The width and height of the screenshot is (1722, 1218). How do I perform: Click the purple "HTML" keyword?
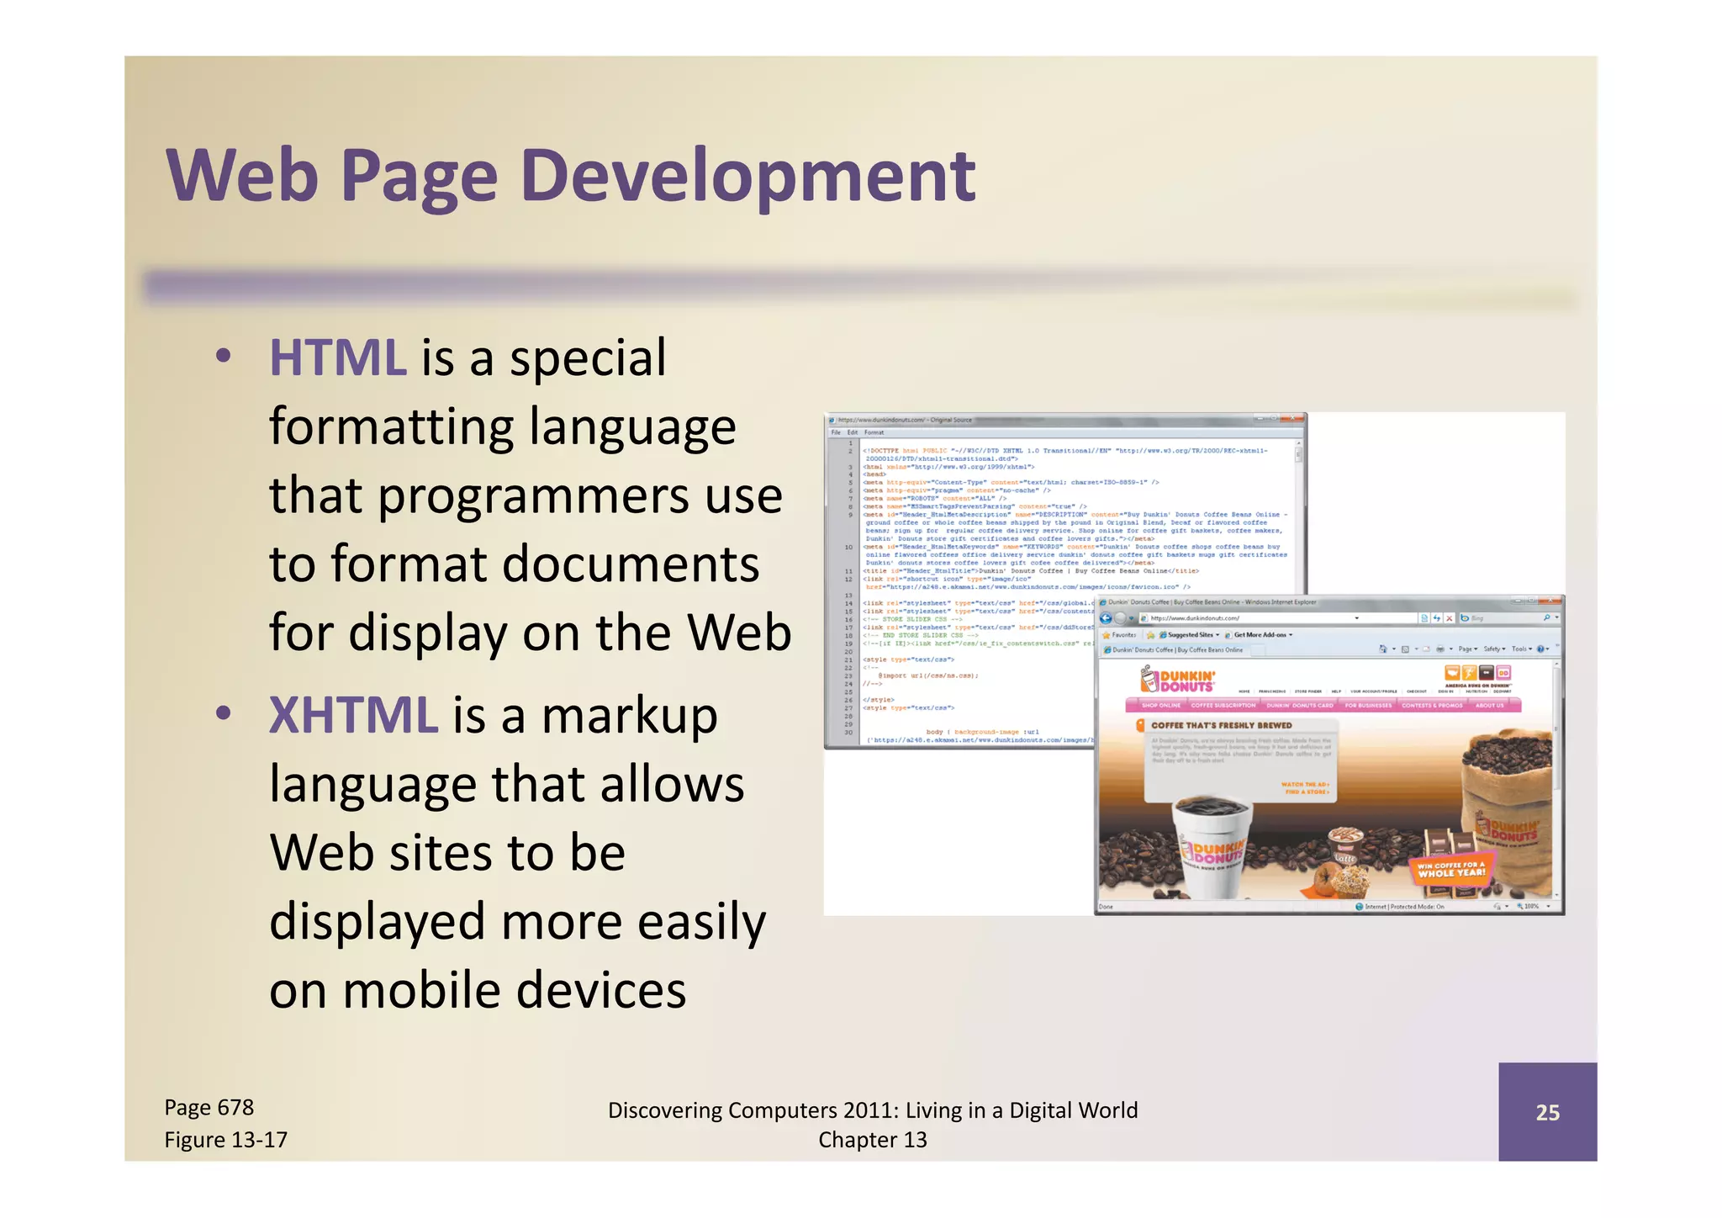tap(338, 357)
